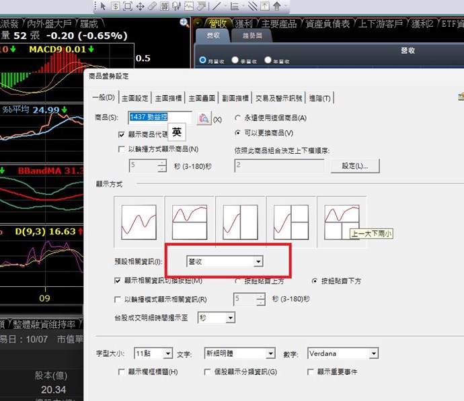The image size is (464, 401).
Task: Select the 永遠使用這個商品 radio button
Action: point(238,118)
